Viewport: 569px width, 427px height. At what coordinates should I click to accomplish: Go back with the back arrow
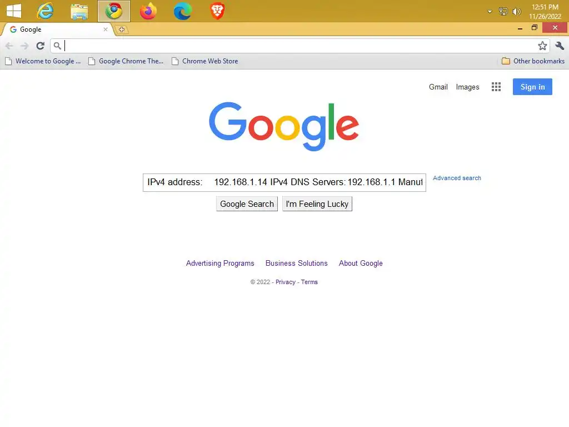click(x=9, y=46)
